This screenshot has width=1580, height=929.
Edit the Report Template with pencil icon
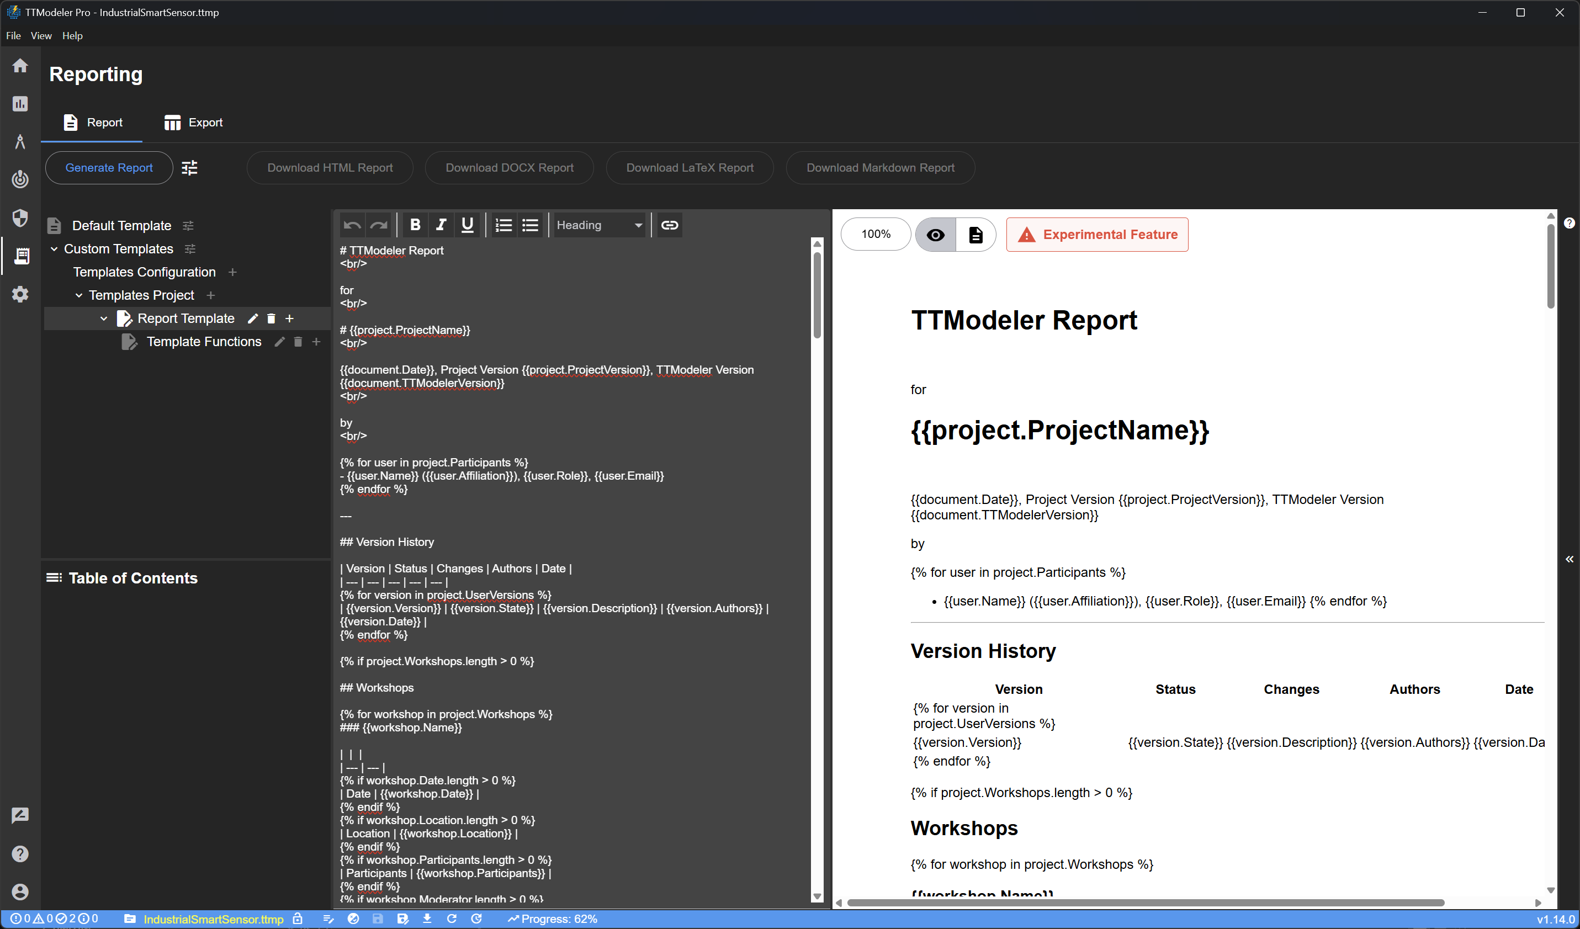(x=253, y=318)
